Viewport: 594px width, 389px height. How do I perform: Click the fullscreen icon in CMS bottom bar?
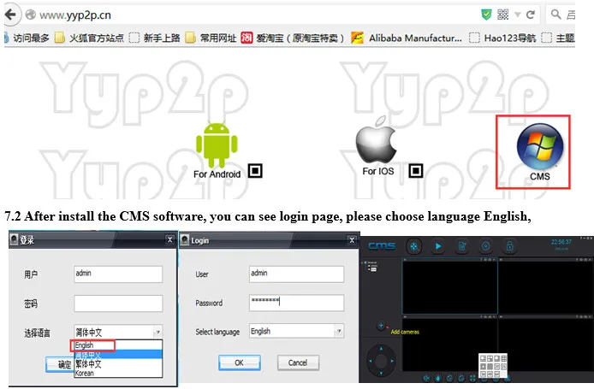(x=472, y=378)
